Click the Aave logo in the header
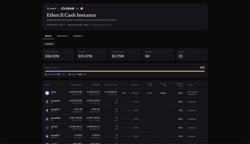 pyautogui.click(x=68, y=8)
